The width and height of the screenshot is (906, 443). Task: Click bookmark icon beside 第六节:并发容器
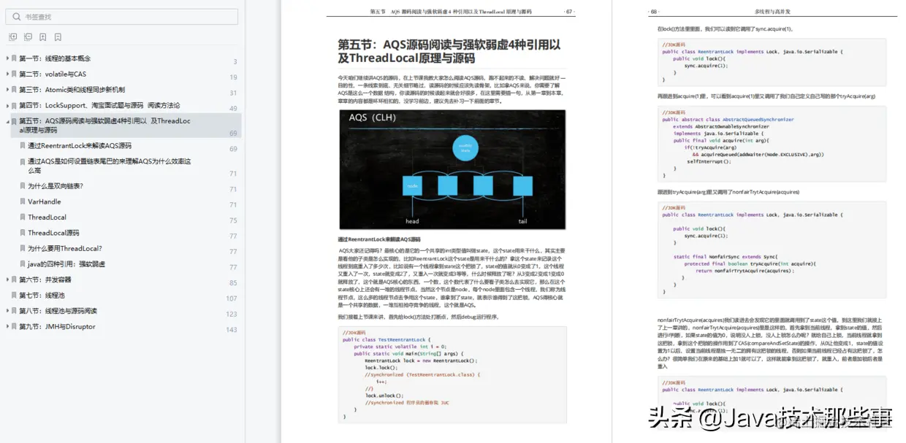[x=14, y=280]
